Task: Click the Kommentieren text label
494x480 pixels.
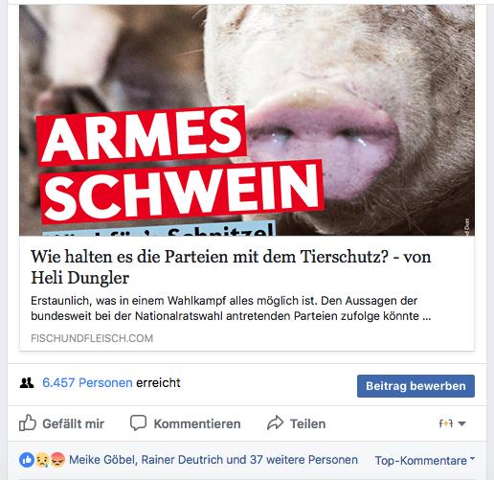Action: pyautogui.click(x=197, y=423)
